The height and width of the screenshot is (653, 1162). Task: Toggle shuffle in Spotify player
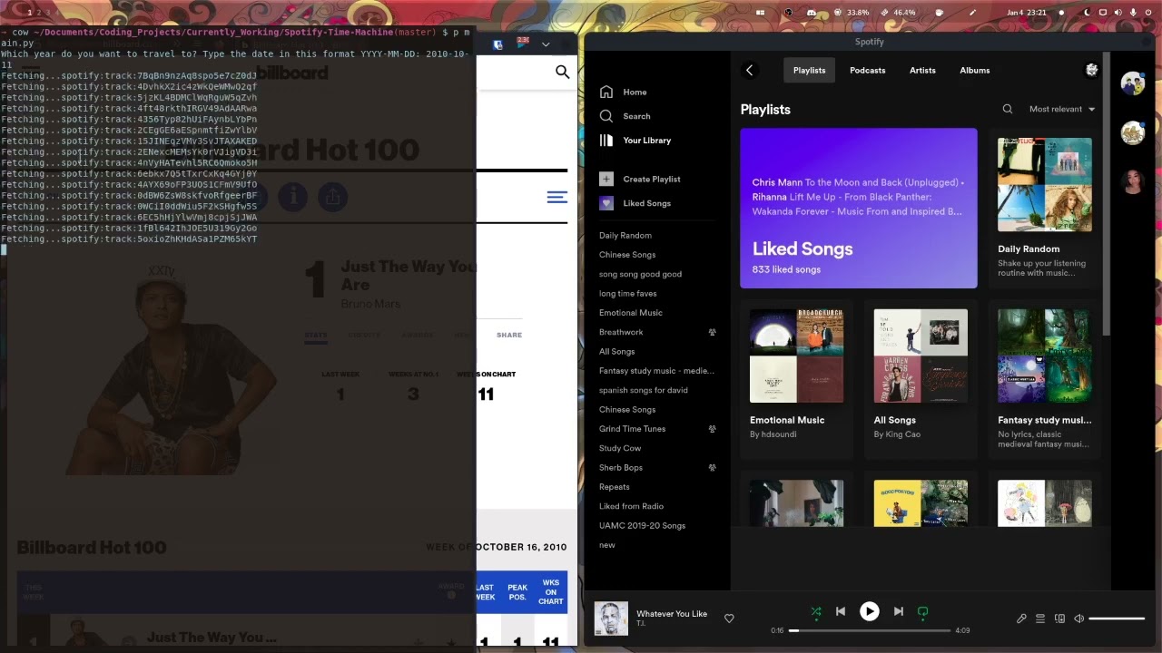click(x=816, y=612)
